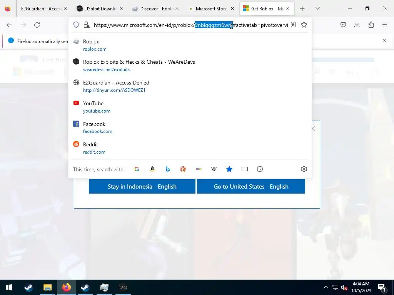Open Windows Start menu
The image size is (394, 295).
9,287
